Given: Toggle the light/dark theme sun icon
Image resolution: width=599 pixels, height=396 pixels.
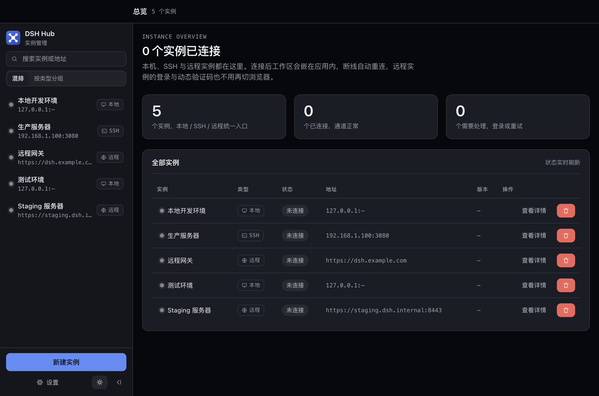Looking at the screenshot, I should tap(100, 382).
